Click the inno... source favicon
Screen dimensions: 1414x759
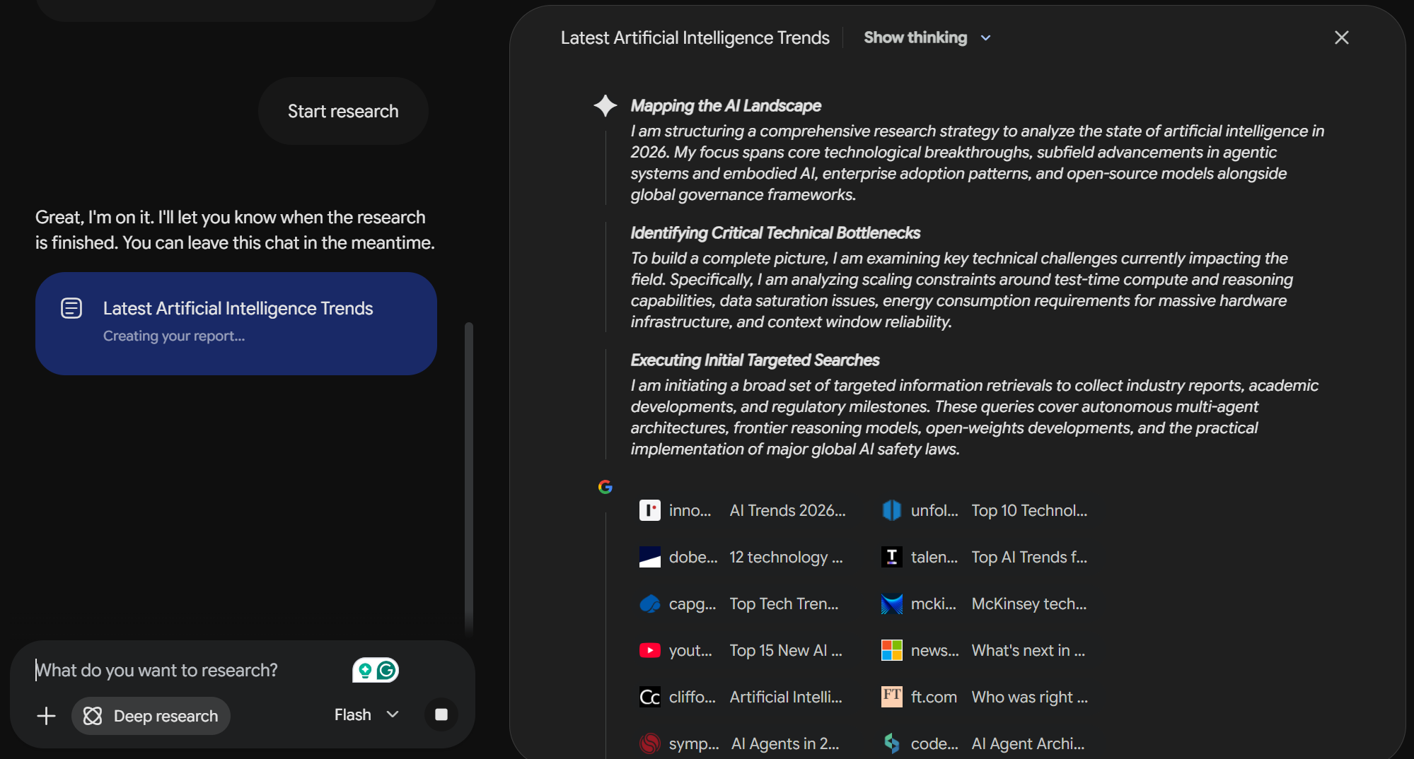pyautogui.click(x=650, y=510)
